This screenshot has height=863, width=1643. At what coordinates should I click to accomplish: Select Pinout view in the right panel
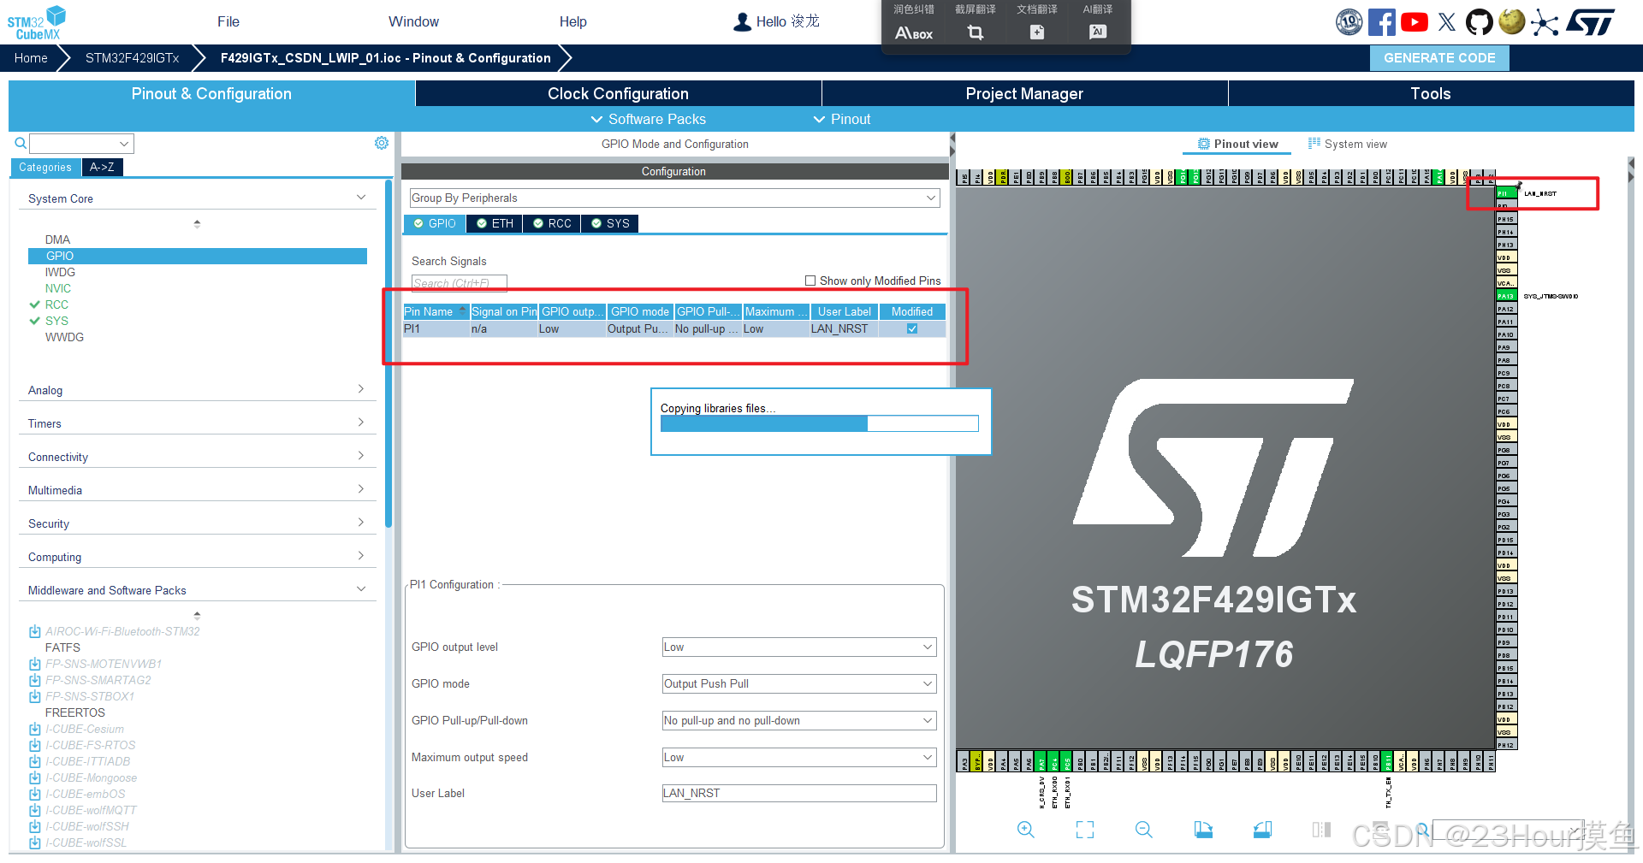tap(1237, 144)
